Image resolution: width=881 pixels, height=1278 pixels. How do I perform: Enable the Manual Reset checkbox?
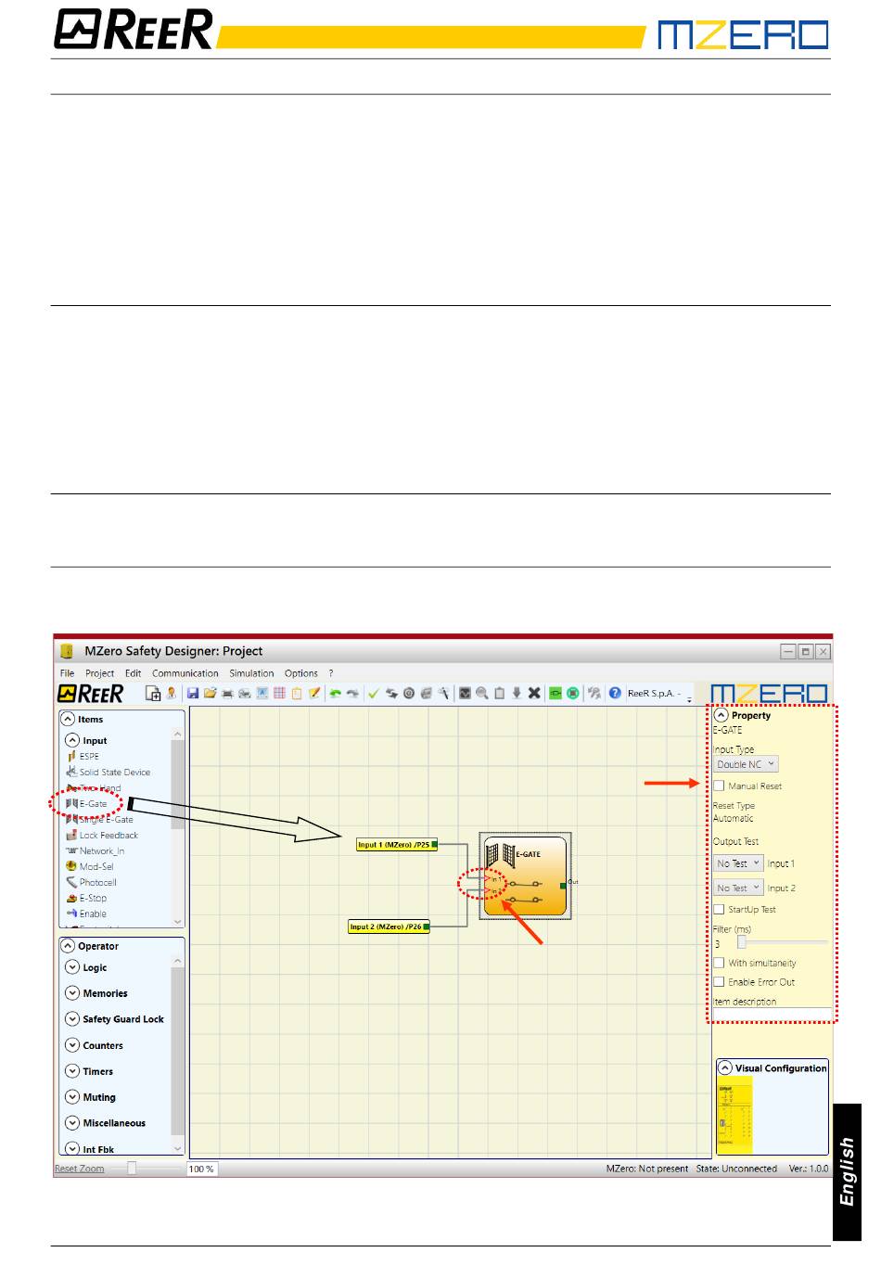coord(719,786)
